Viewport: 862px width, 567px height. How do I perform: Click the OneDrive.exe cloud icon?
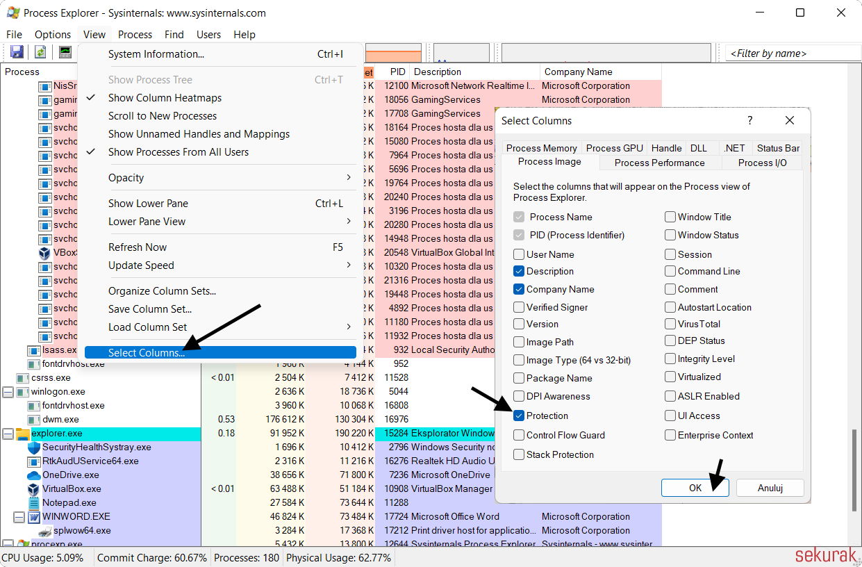click(33, 475)
